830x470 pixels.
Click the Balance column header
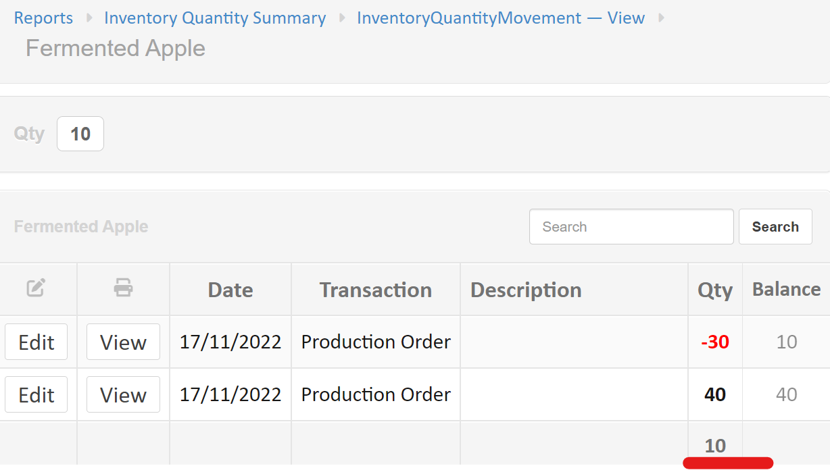click(x=786, y=289)
